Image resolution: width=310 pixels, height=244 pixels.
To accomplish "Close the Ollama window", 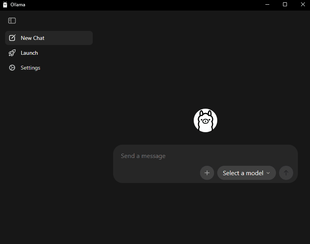I will [x=303, y=5].
